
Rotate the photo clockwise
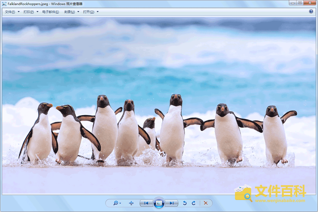click(194, 203)
